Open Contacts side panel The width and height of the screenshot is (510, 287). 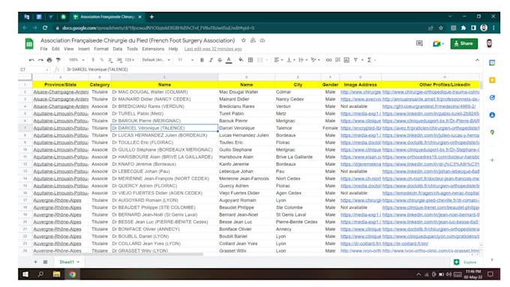coord(492,115)
